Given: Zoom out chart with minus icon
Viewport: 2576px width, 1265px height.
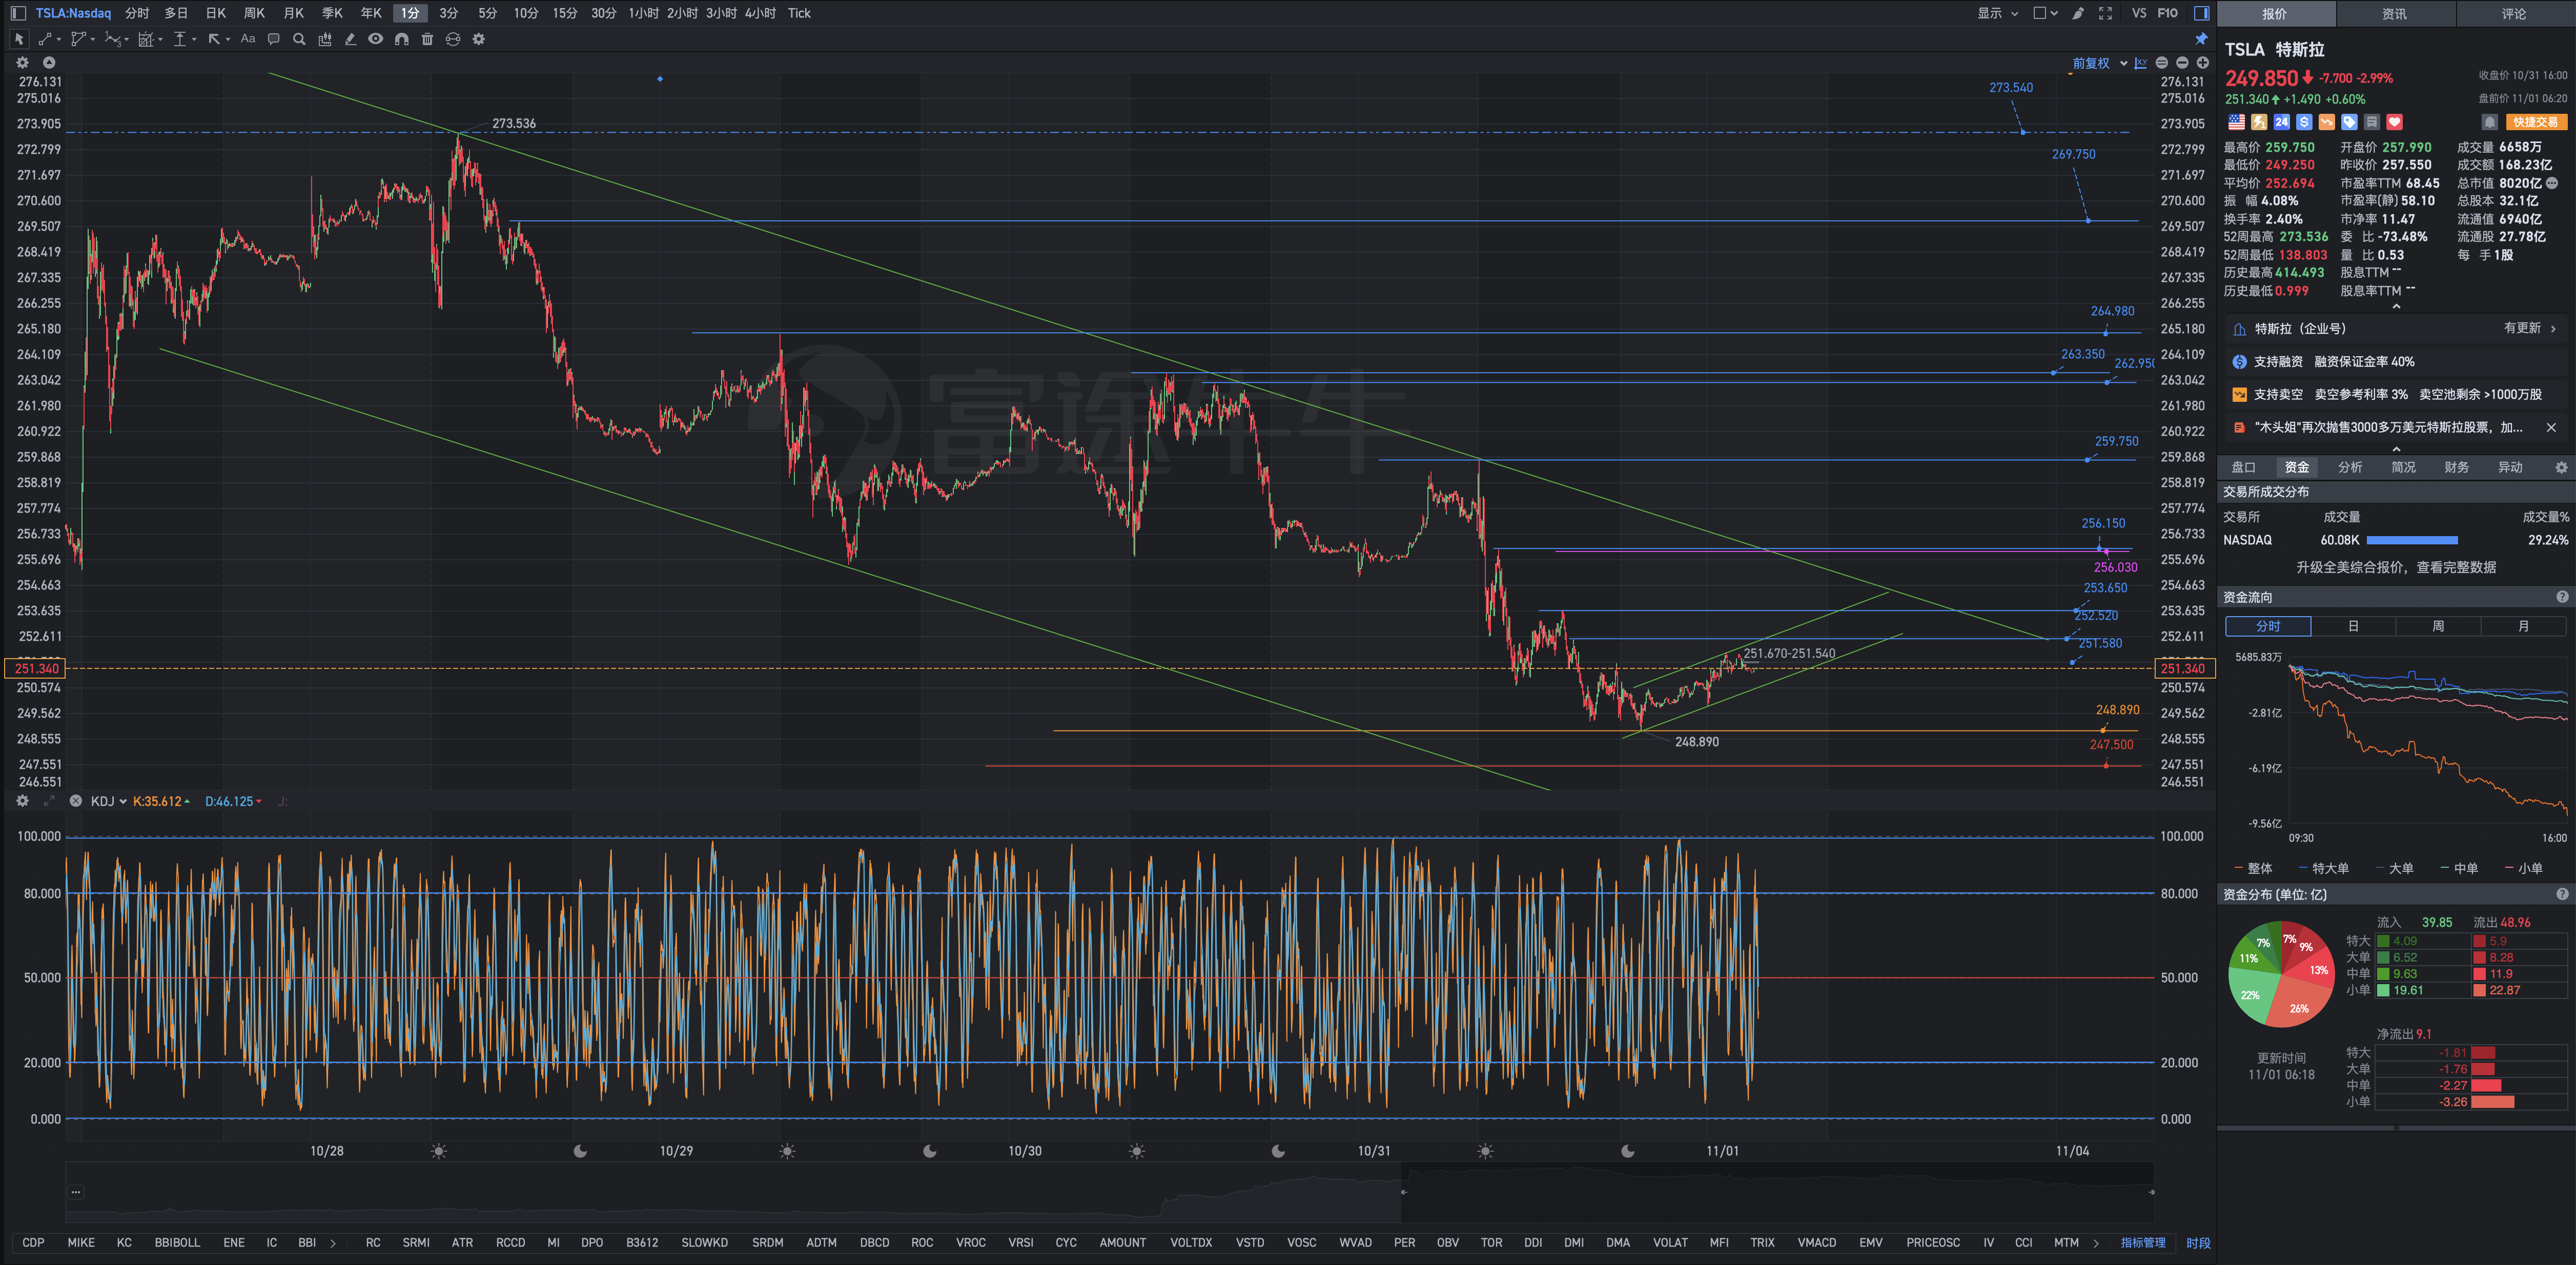Looking at the screenshot, I should (x=2182, y=63).
